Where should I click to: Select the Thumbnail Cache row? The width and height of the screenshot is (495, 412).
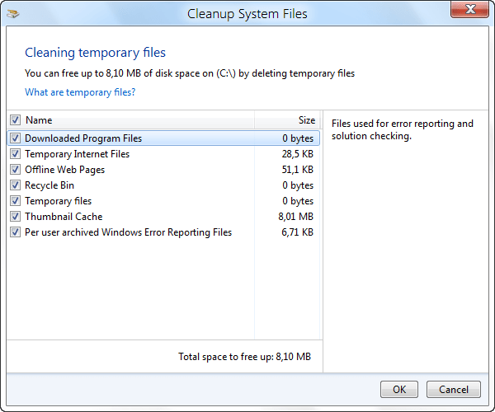[64, 217]
